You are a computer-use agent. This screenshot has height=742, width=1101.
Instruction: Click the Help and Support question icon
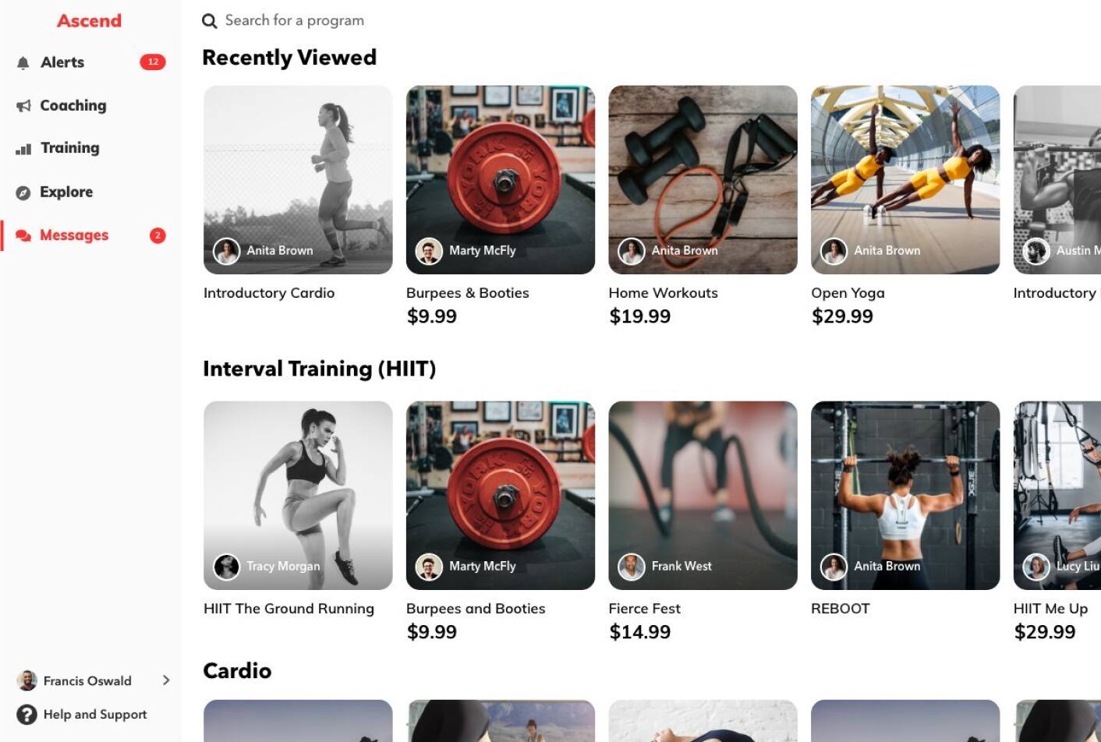coord(27,715)
